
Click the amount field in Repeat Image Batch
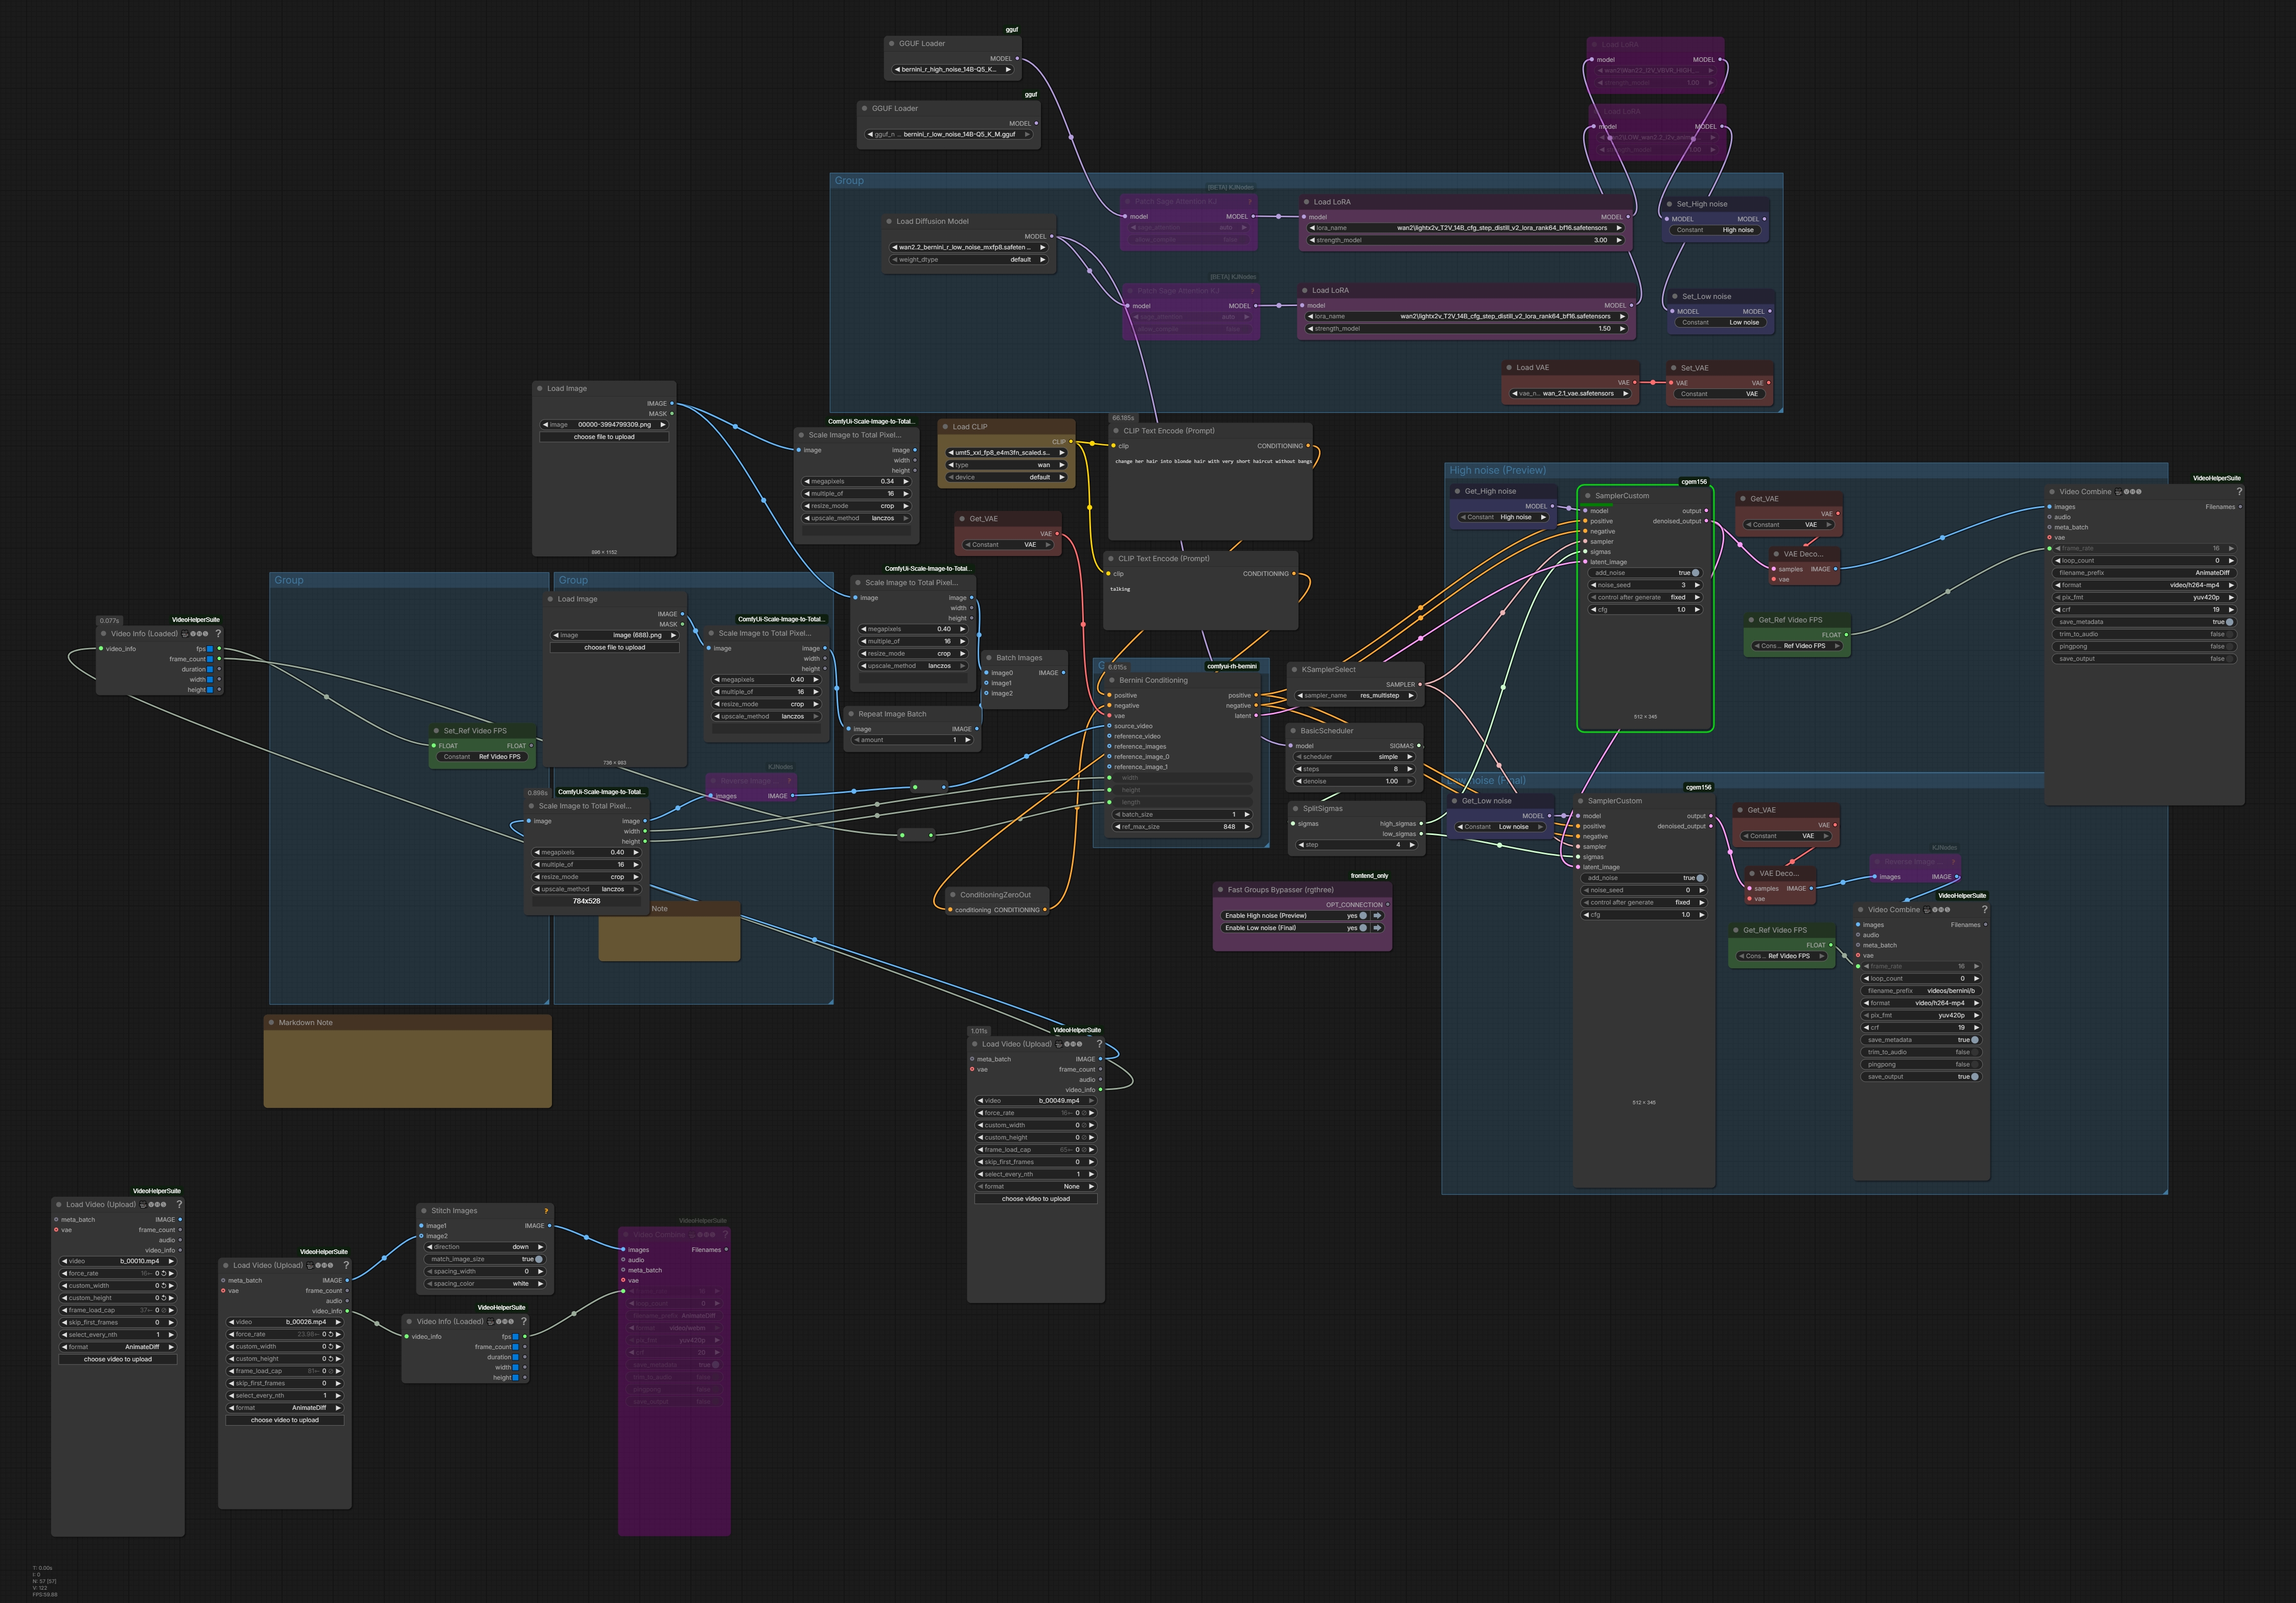coord(912,740)
